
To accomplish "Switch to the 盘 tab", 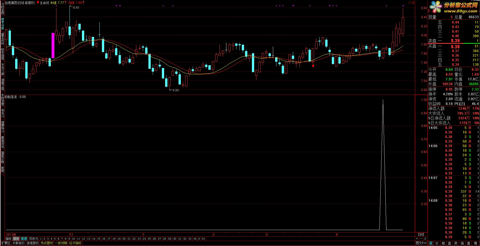I will pyautogui.click(x=450, y=243).
